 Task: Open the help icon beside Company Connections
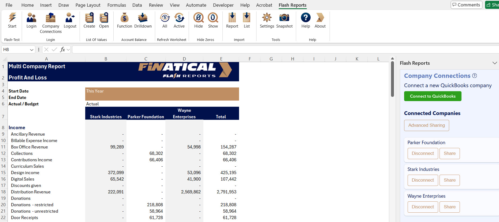pos(475,76)
